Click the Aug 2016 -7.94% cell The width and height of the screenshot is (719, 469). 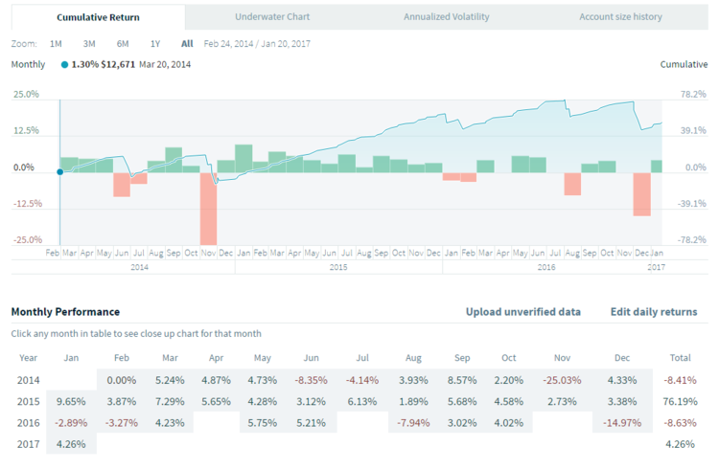pyautogui.click(x=413, y=420)
